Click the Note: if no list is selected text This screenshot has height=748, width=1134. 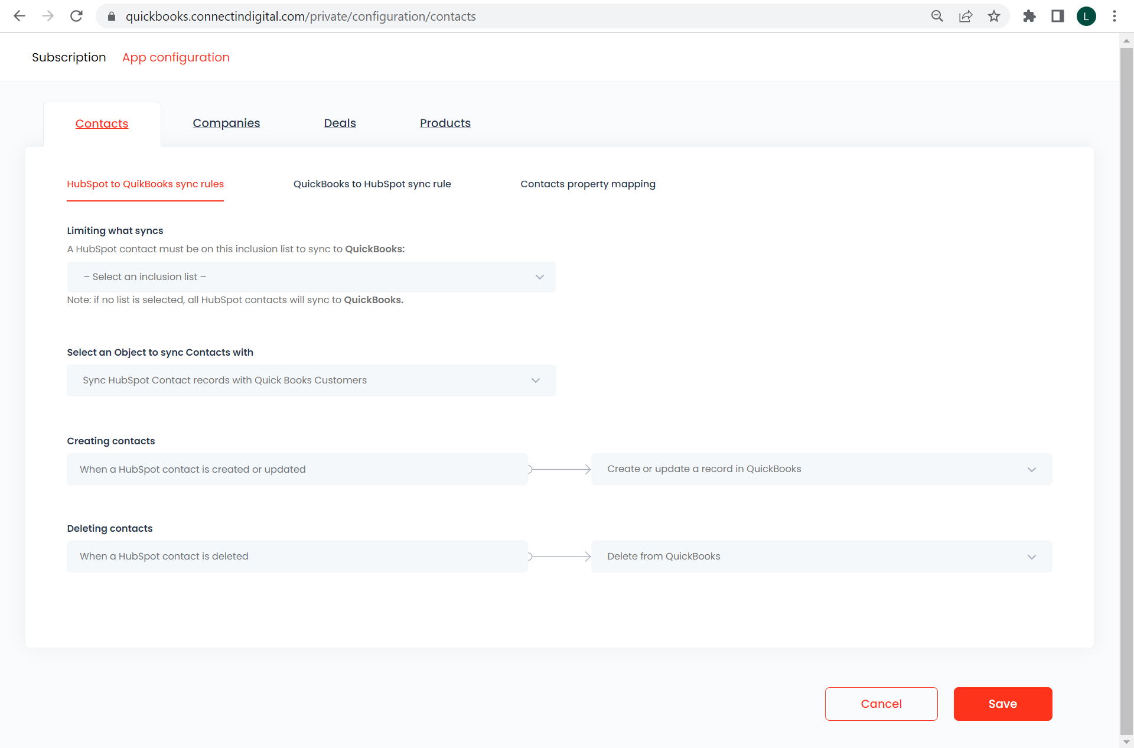tap(235, 300)
